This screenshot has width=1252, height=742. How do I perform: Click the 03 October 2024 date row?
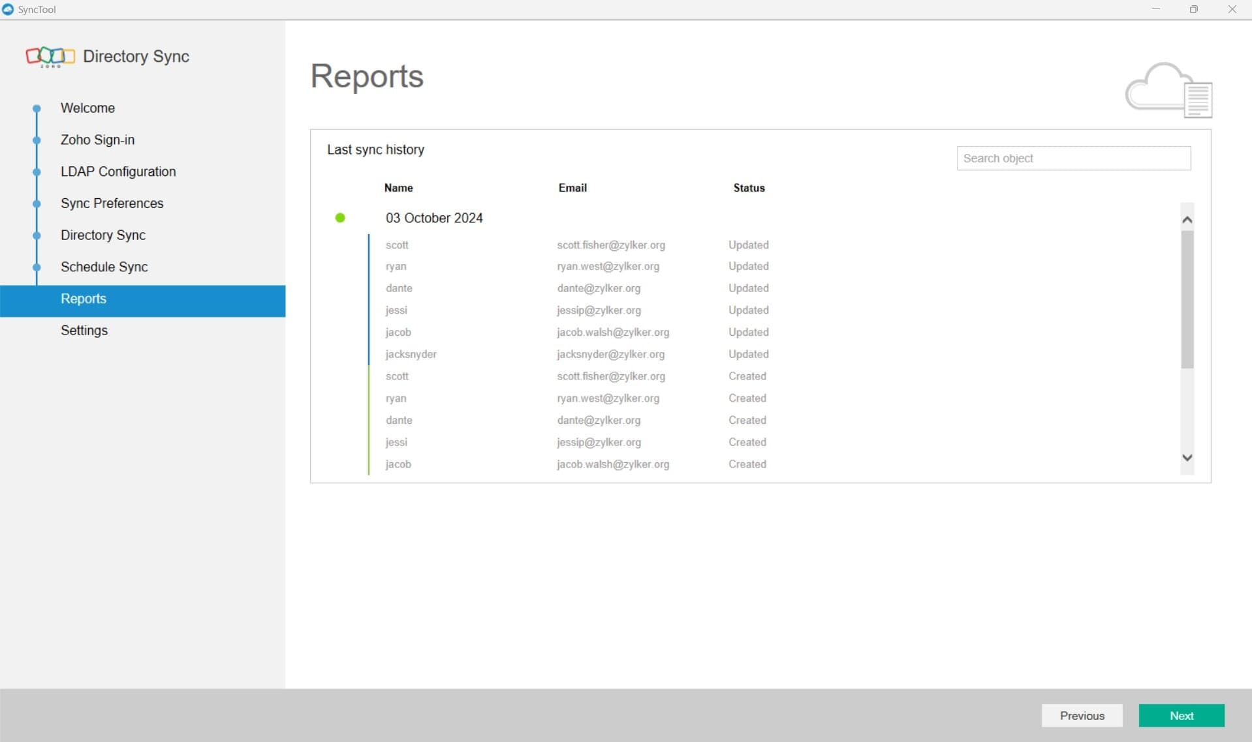point(434,218)
